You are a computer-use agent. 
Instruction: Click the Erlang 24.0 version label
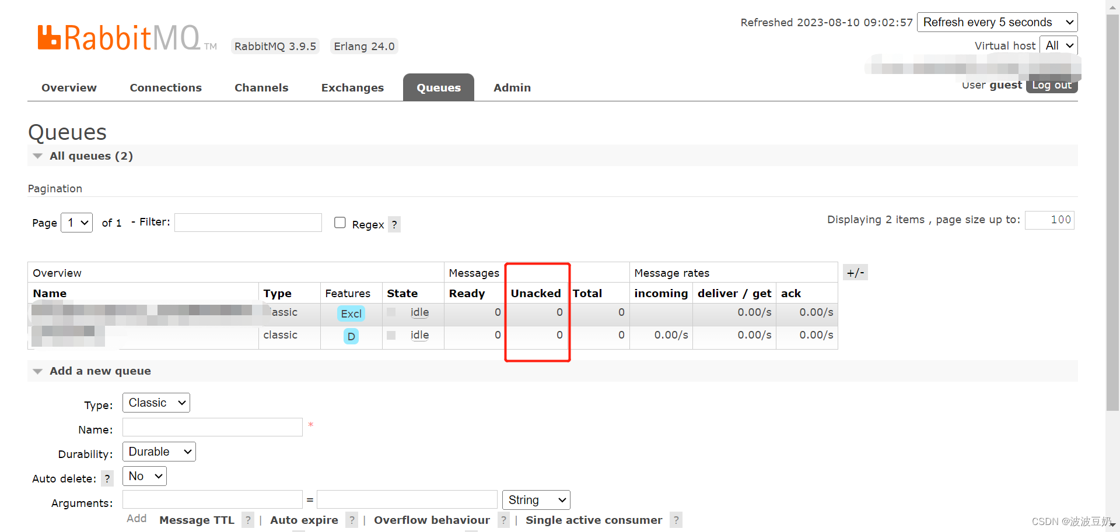[x=364, y=46]
